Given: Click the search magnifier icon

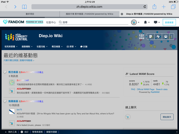Looking at the screenshot, I should point(60,22).
